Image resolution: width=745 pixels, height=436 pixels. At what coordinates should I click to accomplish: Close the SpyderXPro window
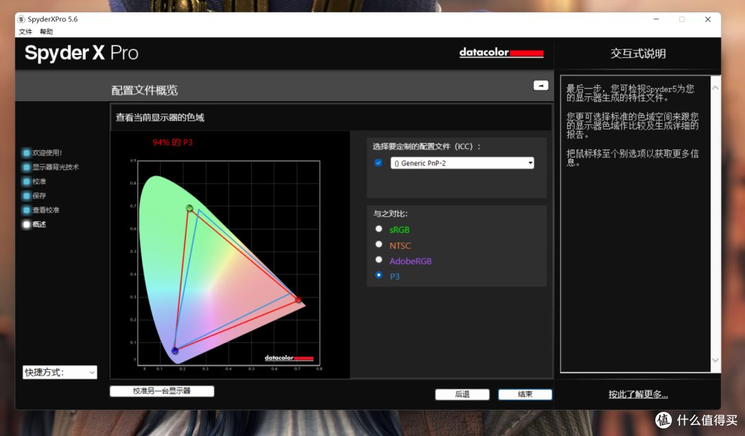tap(708, 19)
